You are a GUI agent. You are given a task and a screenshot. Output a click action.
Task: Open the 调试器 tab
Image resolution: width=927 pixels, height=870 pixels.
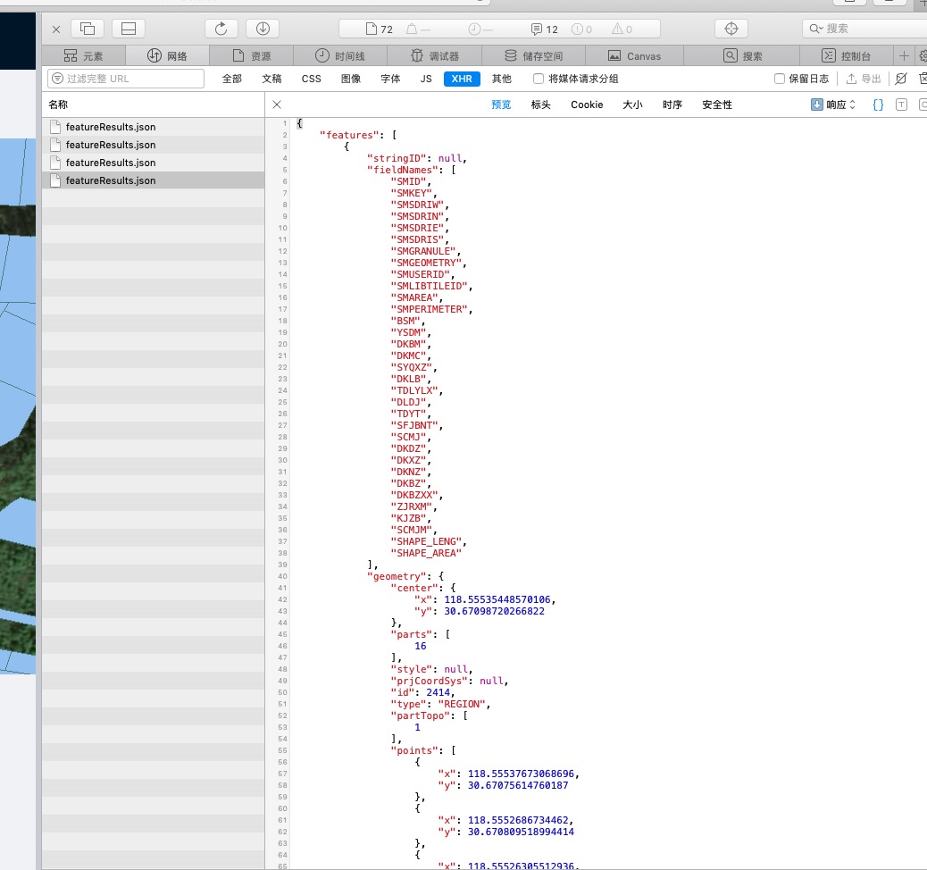click(435, 56)
